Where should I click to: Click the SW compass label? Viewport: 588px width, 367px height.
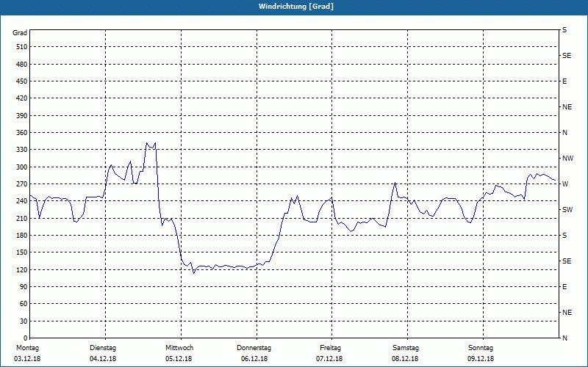567,210
